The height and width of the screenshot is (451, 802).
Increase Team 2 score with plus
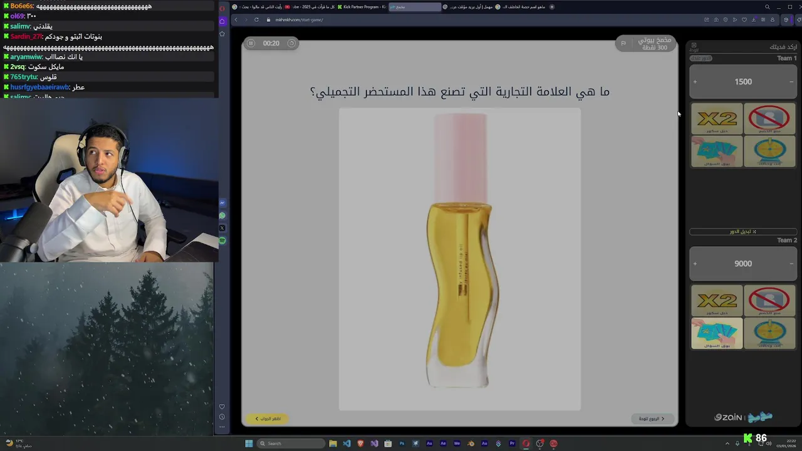point(695,264)
